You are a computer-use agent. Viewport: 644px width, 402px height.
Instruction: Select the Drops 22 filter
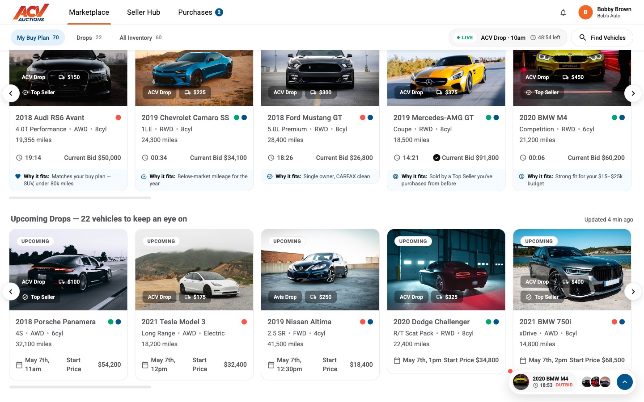(x=89, y=38)
